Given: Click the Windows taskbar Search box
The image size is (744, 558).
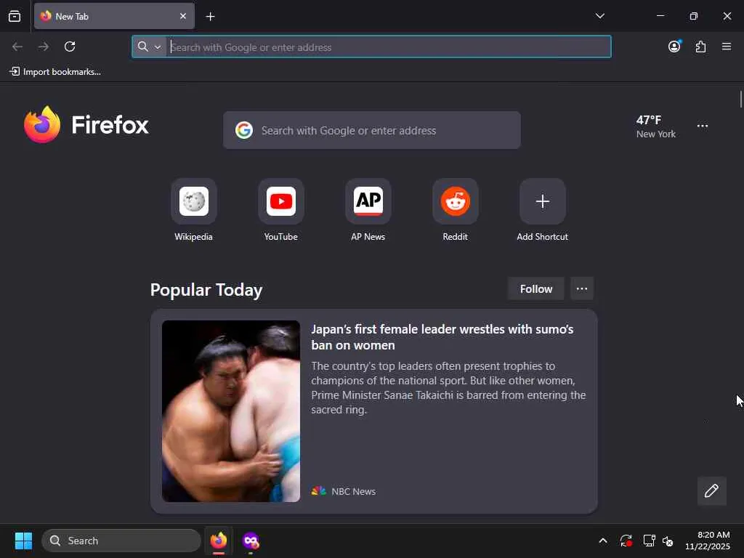Looking at the screenshot, I should (121, 541).
